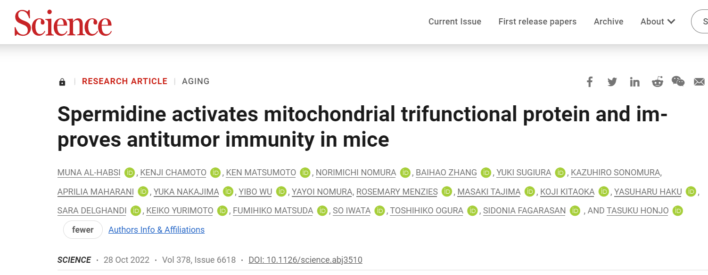Click the Science journal logo
This screenshot has width=708, height=275.
[63, 23]
